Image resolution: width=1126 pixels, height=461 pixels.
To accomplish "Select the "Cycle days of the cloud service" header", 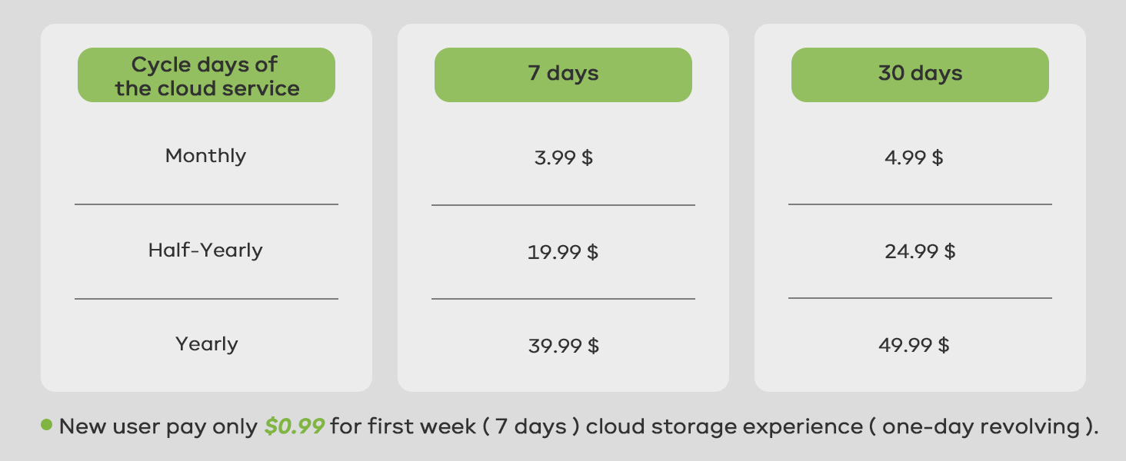I will point(206,75).
